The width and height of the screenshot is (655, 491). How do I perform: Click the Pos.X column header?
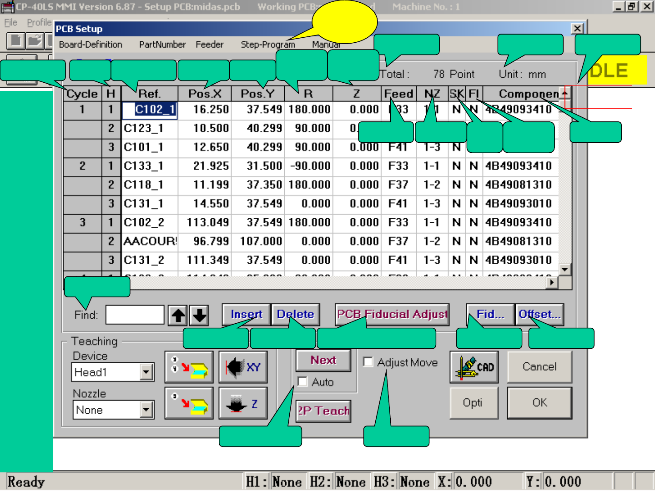[x=205, y=94]
